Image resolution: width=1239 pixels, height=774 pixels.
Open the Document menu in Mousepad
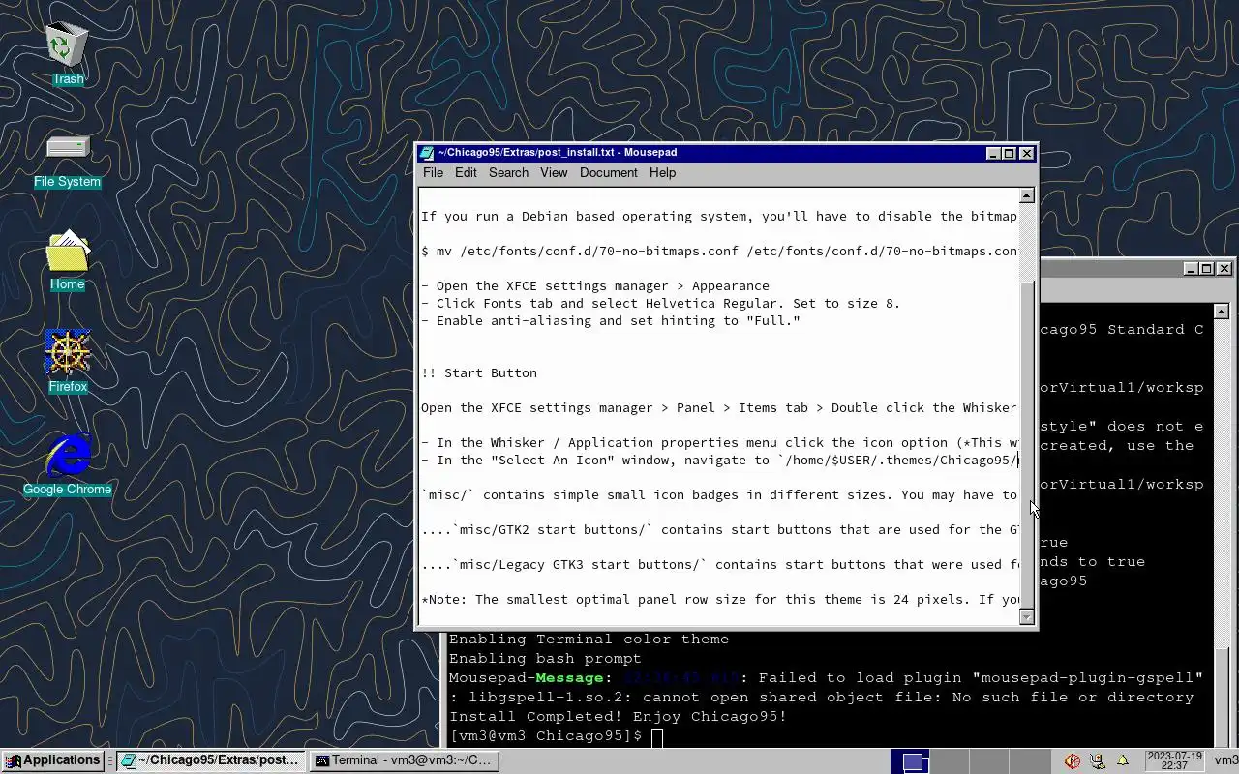pos(608,172)
